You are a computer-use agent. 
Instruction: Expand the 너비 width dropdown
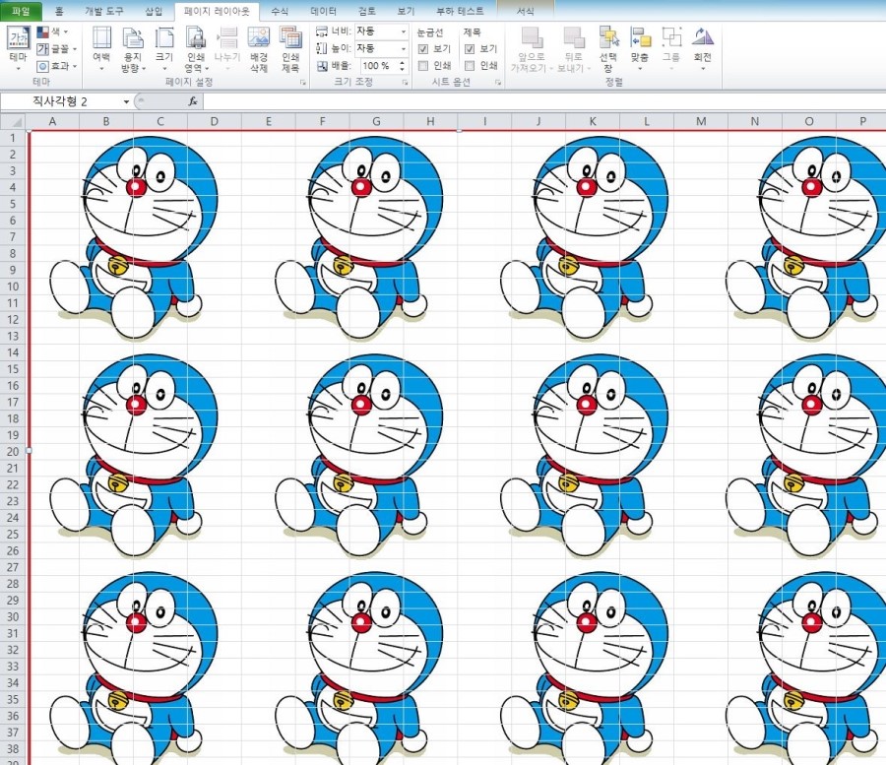tap(403, 32)
